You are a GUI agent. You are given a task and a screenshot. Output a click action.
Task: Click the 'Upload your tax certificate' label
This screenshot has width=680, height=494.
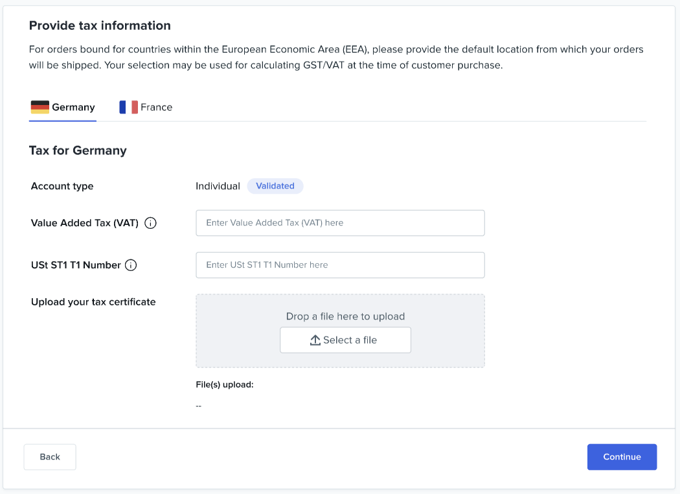pyautogui.click(x=93, y=302)
